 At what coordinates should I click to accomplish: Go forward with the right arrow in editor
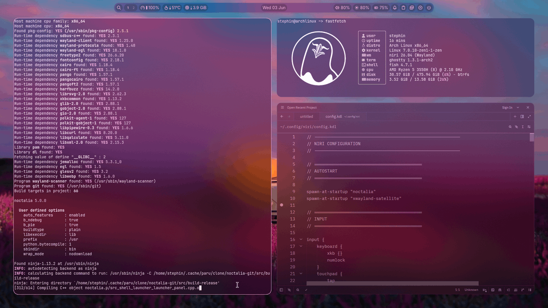289,116
